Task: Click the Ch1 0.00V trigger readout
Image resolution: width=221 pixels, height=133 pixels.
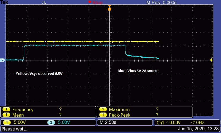Action: (169, 122)
